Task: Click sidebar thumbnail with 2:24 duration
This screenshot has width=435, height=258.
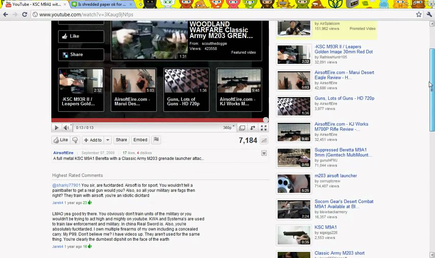Action: pyautogui.click(x=294, y=209)
